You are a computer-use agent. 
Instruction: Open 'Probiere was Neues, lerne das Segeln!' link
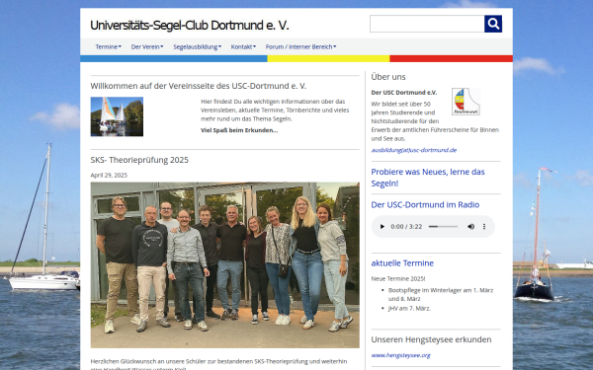coord(428,178)
